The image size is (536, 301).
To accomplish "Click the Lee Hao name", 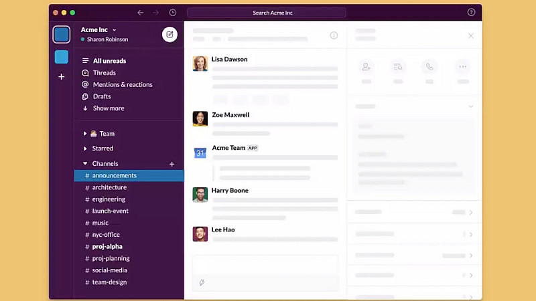I will click(x=223, y=229).
